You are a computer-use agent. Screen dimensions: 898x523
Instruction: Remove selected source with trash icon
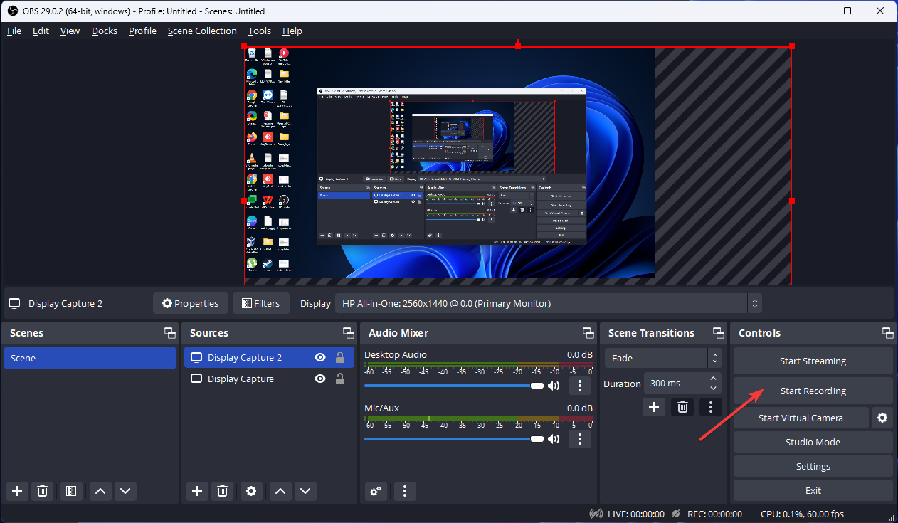[223, 491]
